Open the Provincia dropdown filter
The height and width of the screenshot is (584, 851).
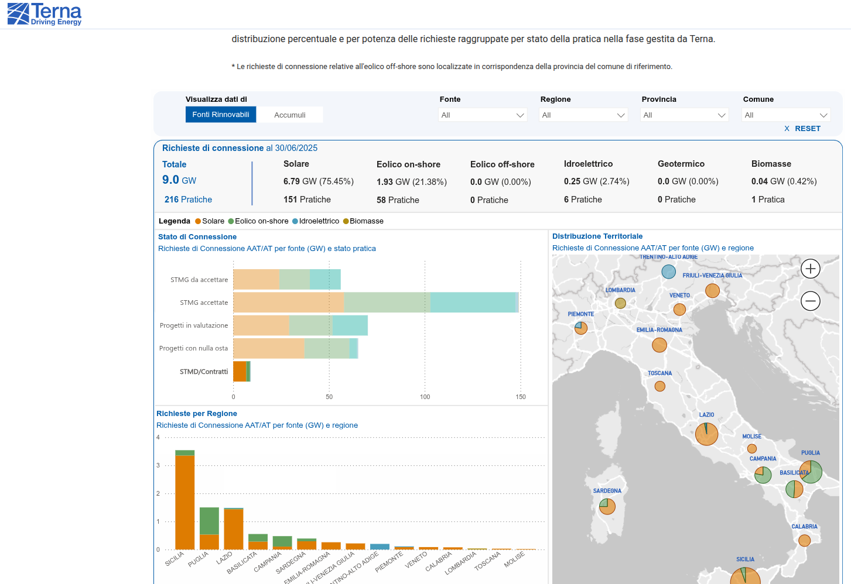click(x=684, y=115)
